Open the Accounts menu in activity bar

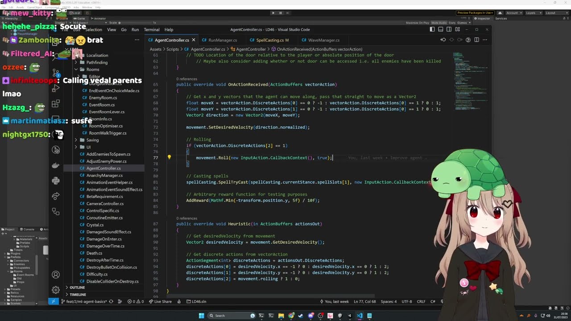click(x=56, y=275)
